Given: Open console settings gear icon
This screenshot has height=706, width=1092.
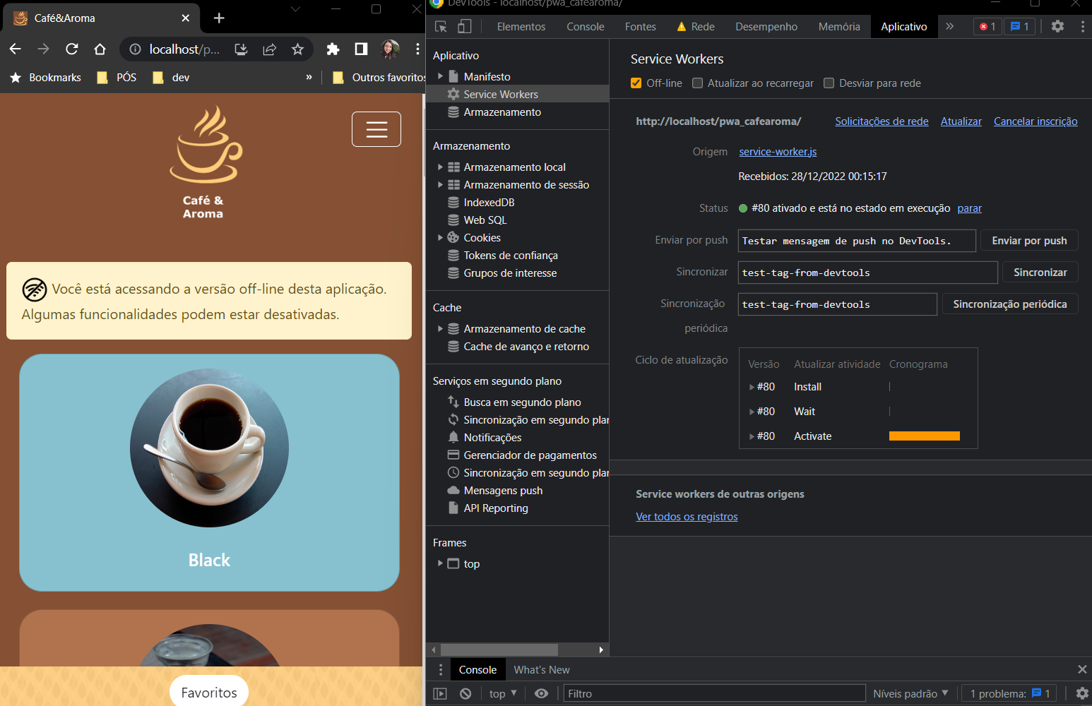Looking at the screenshot, I should tap(1081, 693).
